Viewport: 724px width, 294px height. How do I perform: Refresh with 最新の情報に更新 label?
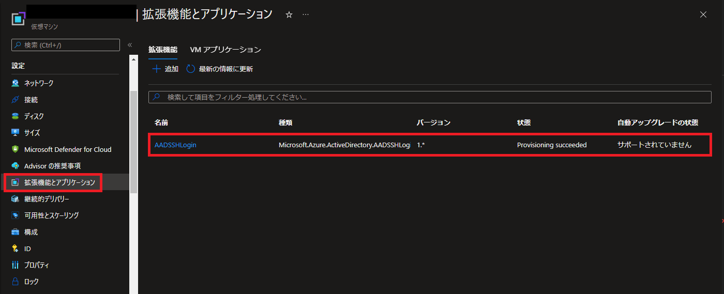point(226,69)
